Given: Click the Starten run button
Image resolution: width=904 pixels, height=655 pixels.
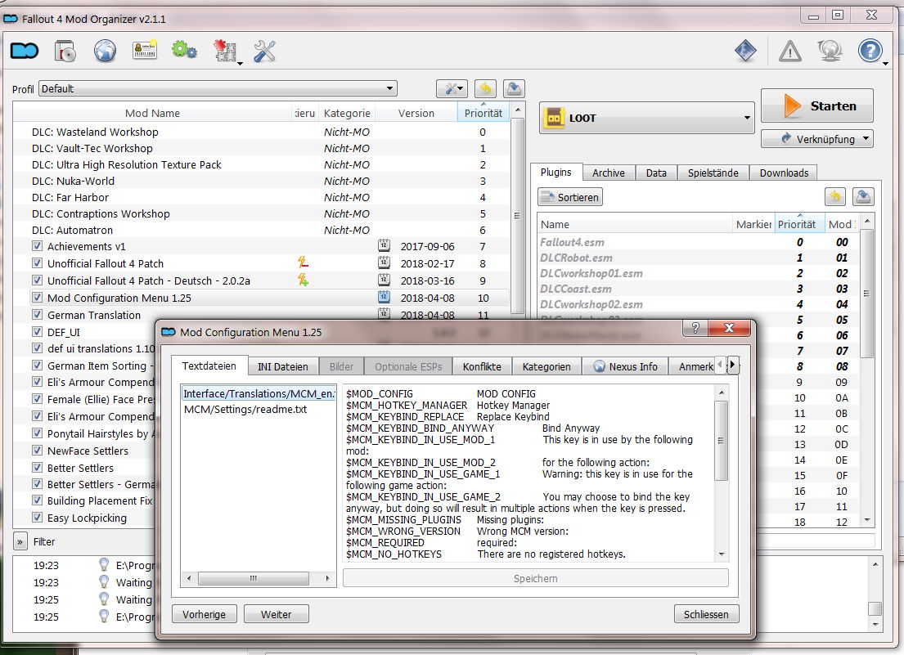Looking at the screenshot, I should (817, 105).
